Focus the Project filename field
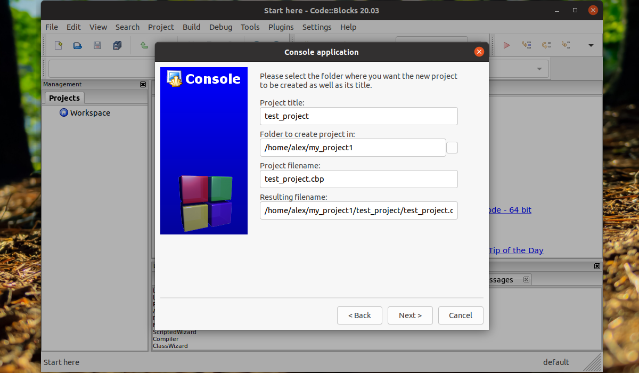Viewport: 639px width, 373px height. [359, 179]
